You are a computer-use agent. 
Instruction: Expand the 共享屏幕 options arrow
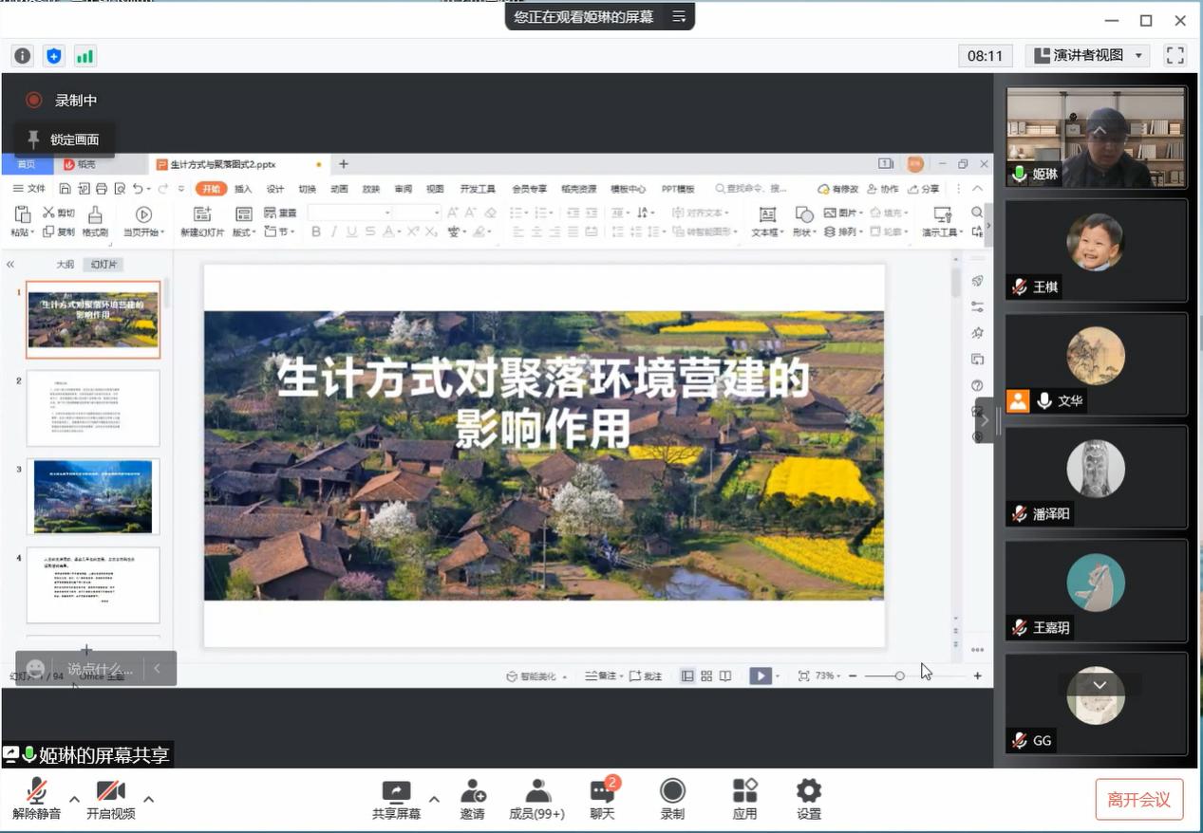pos(434,799)
